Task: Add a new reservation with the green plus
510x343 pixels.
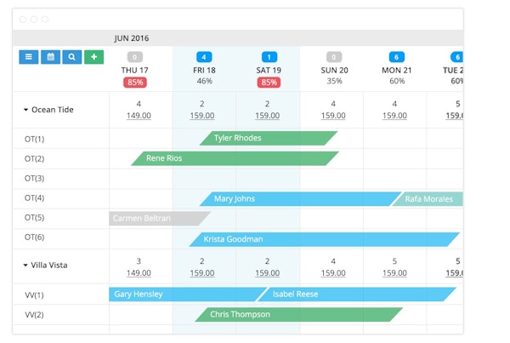Action: (94, 57)
